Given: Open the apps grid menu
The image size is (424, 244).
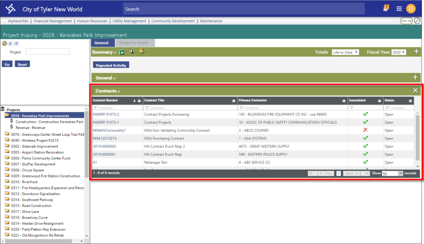Looking at the screenshot, I should pos(399,9).
